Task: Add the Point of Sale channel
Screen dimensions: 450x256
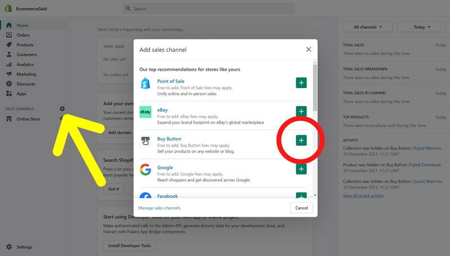Action: [x=301, y=83]
